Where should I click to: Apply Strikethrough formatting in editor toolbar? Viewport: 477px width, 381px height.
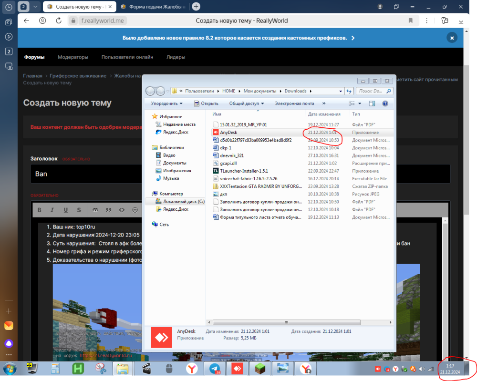[x=79, y=210]
